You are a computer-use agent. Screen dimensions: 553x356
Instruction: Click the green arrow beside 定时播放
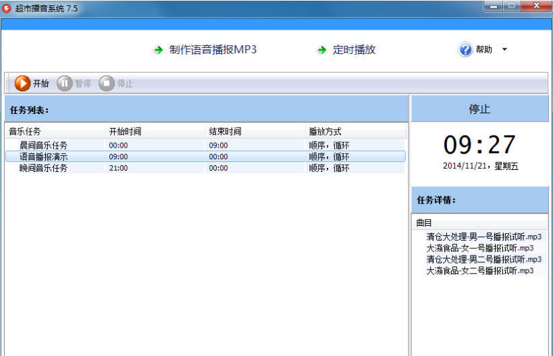click(x=321, y=50)
